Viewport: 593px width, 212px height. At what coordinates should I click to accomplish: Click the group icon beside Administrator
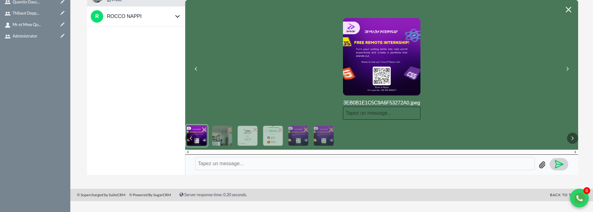(8, 36)
